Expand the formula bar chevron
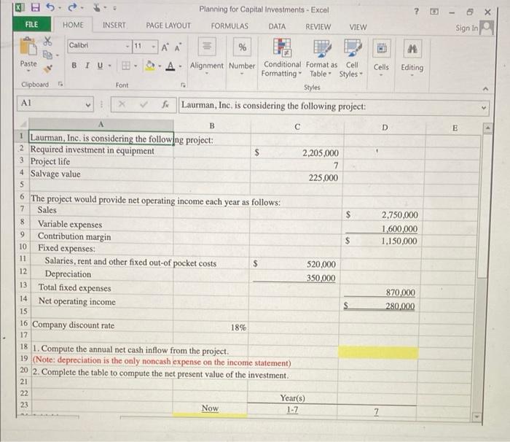 click(484, 107)
